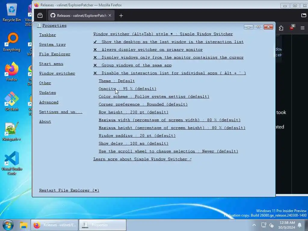Screen dimensions: 308x231
Task: Show hidden system tray icons chevron
Action: click(254, 225)
